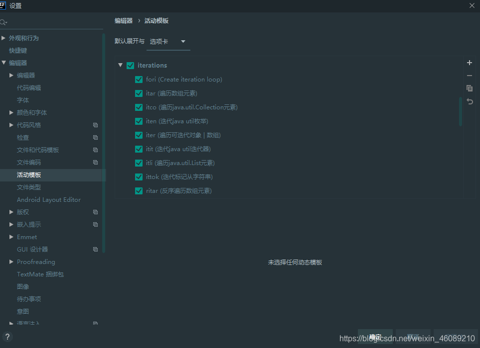Click the project-level icon beside 代码风格

[96, 125]
